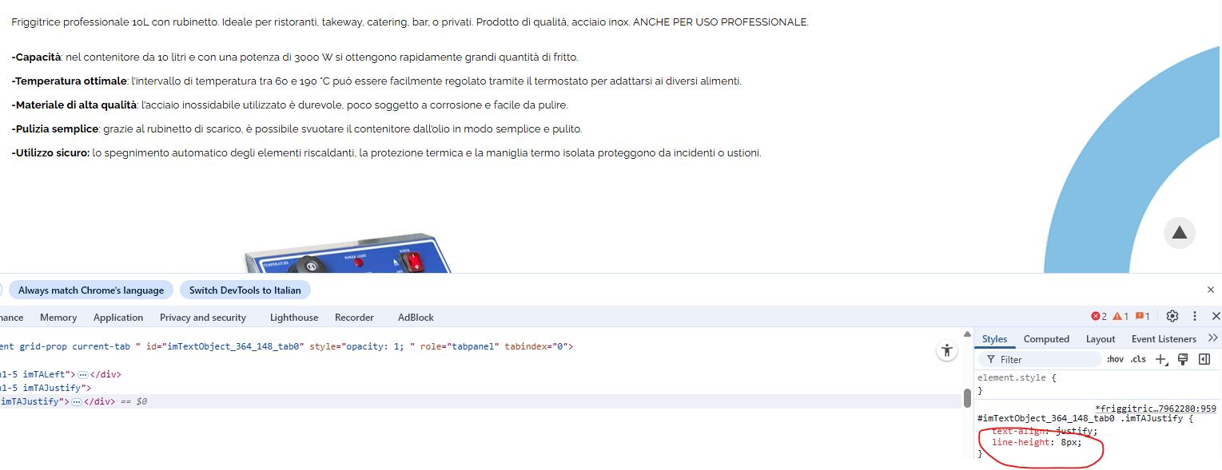
Task: Click the red errors count indicator
Action: click(x=1099, y=317)
